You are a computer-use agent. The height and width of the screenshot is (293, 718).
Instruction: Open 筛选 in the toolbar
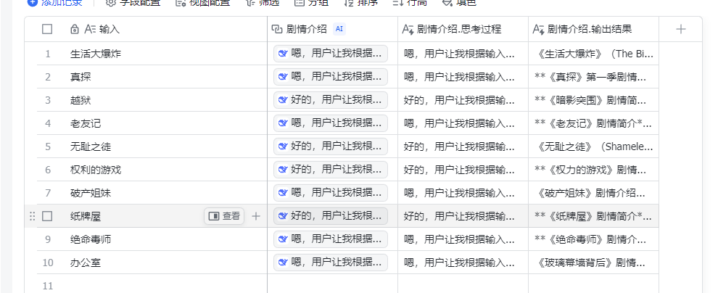click(x=263, y=2)
